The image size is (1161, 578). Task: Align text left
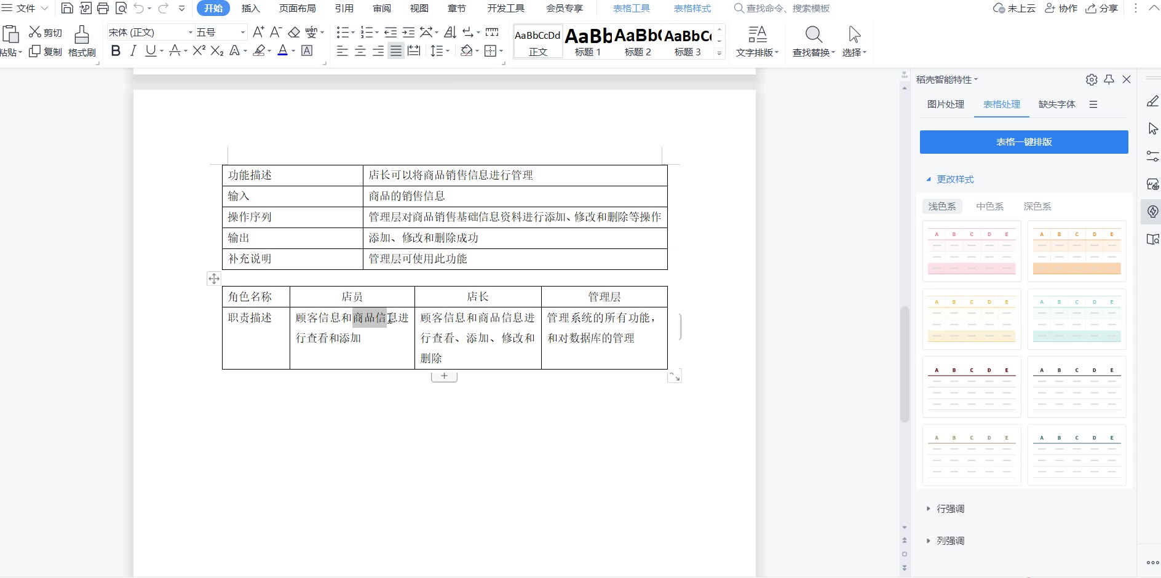click(343, 51)
